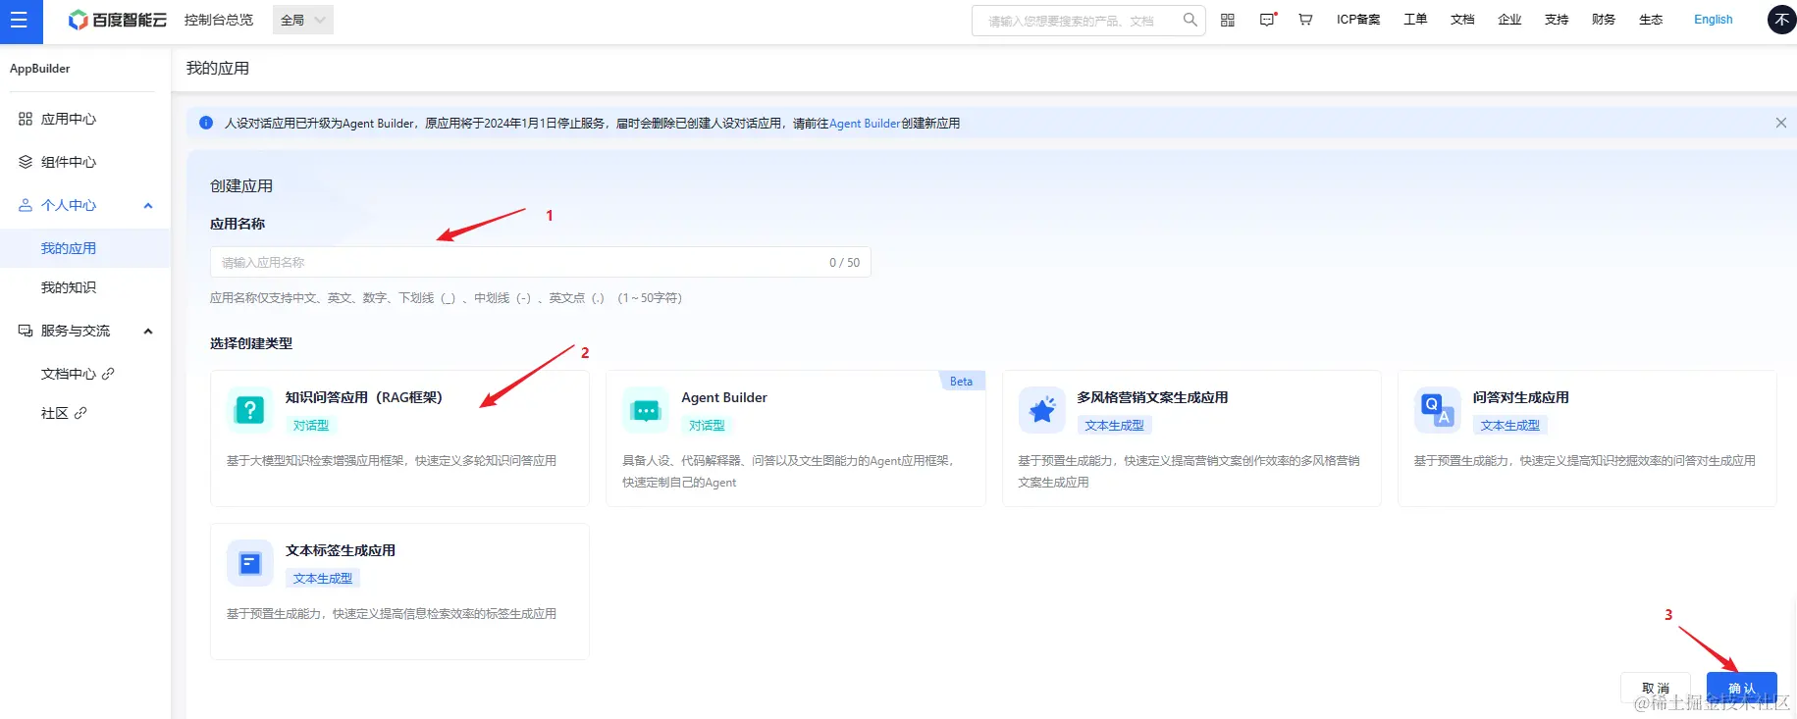Click the Baidu AI Cloud logo
The width and height of the screenshot is (1797, 719).
click(x=117, y=20)
